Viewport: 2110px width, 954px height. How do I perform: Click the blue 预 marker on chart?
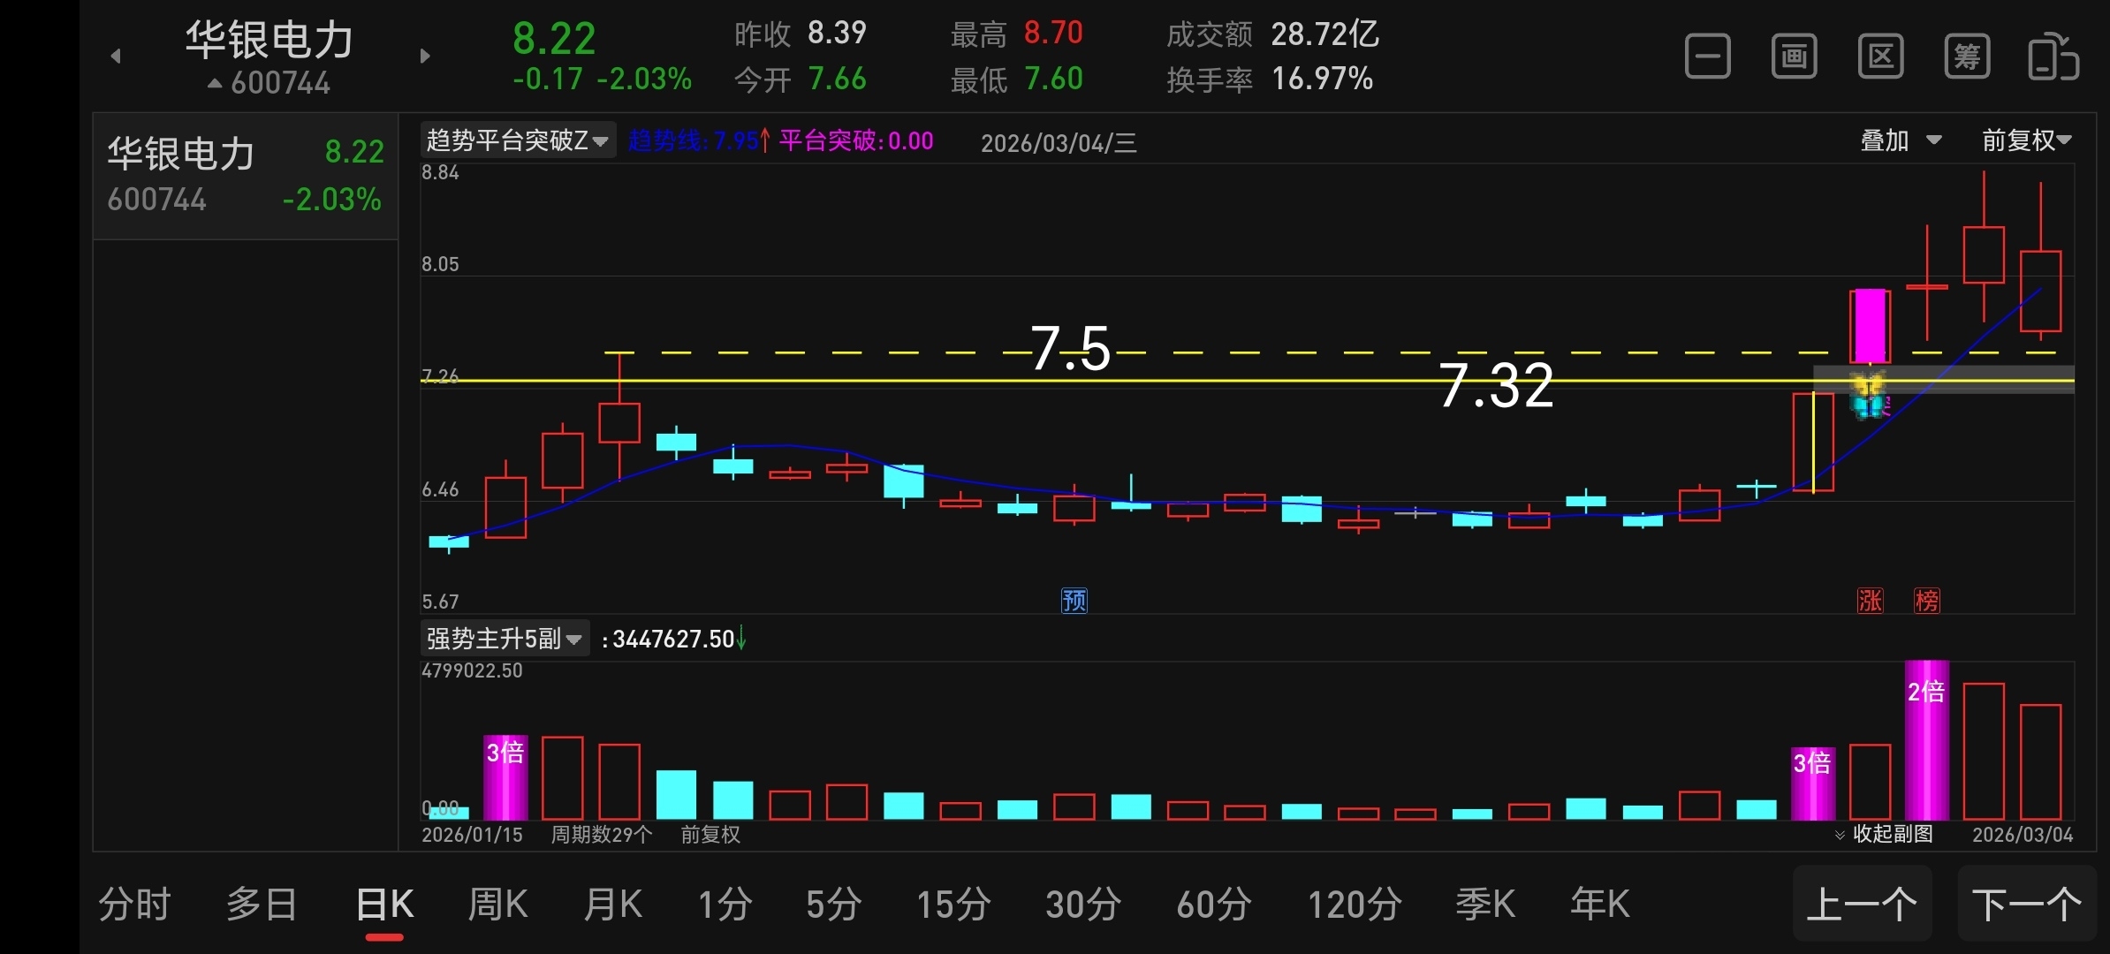(1074, 601)
